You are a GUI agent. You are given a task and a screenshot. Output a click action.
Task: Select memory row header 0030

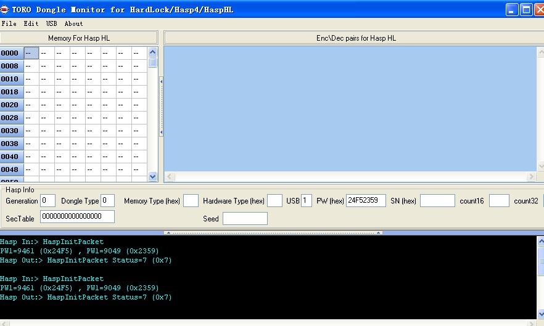point(12,131)
